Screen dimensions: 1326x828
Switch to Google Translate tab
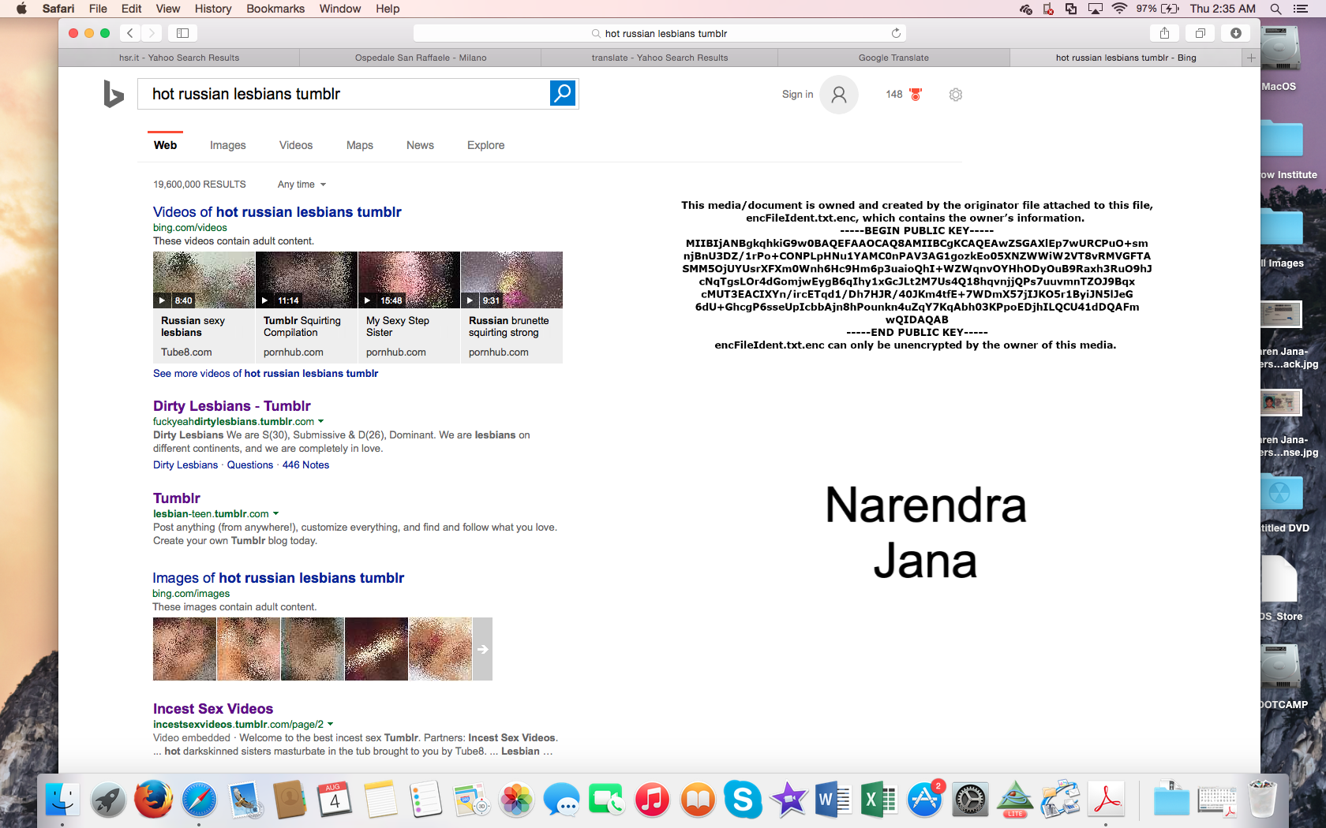(x=893, y=58)
